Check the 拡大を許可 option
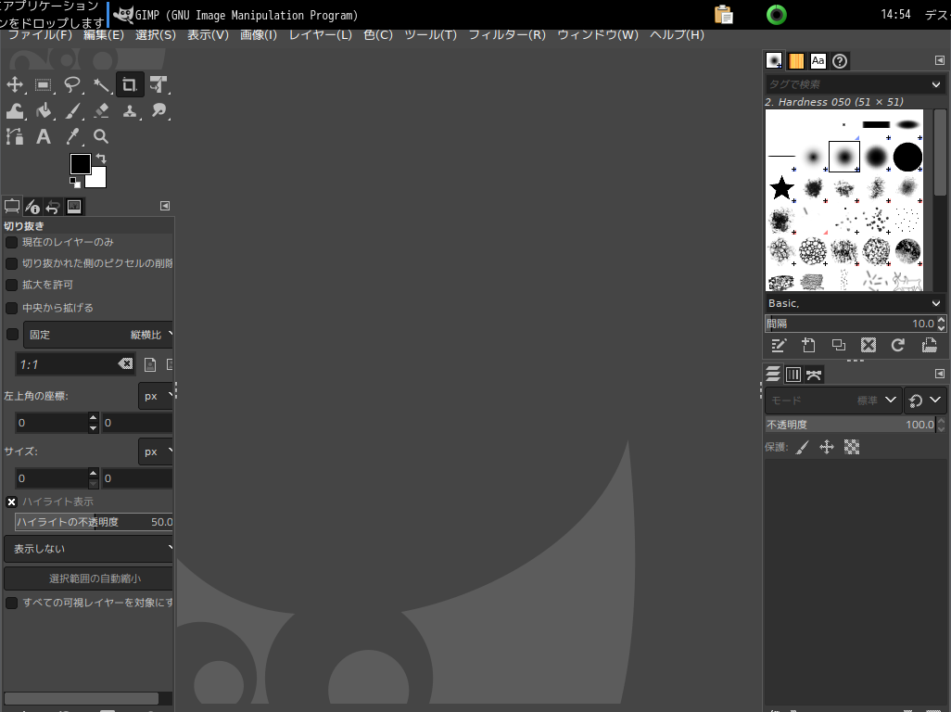The image size is (951, 712). 11,285
